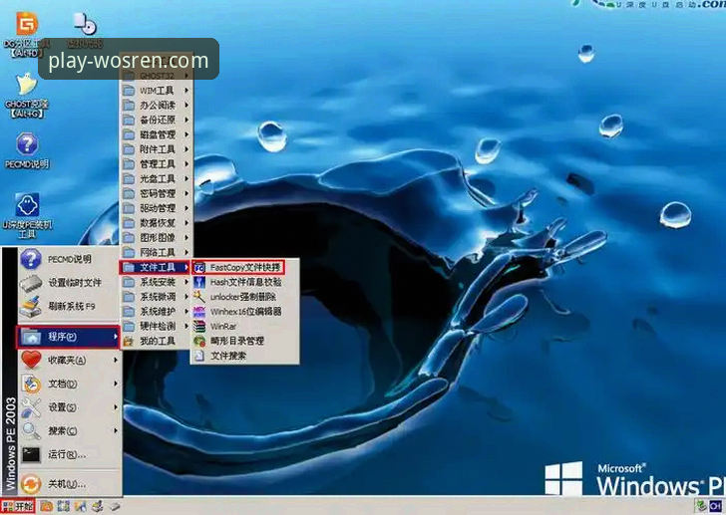Open 密码管理 in the programs menu
This screenshot has height=515, width=726.
click(x=156, y=193)
